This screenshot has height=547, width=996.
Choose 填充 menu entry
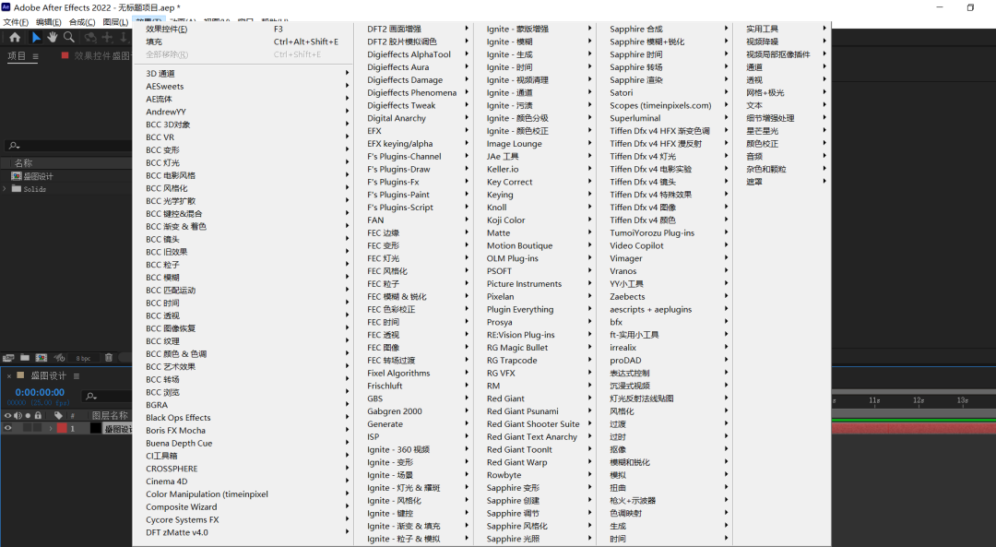(247, 42)
